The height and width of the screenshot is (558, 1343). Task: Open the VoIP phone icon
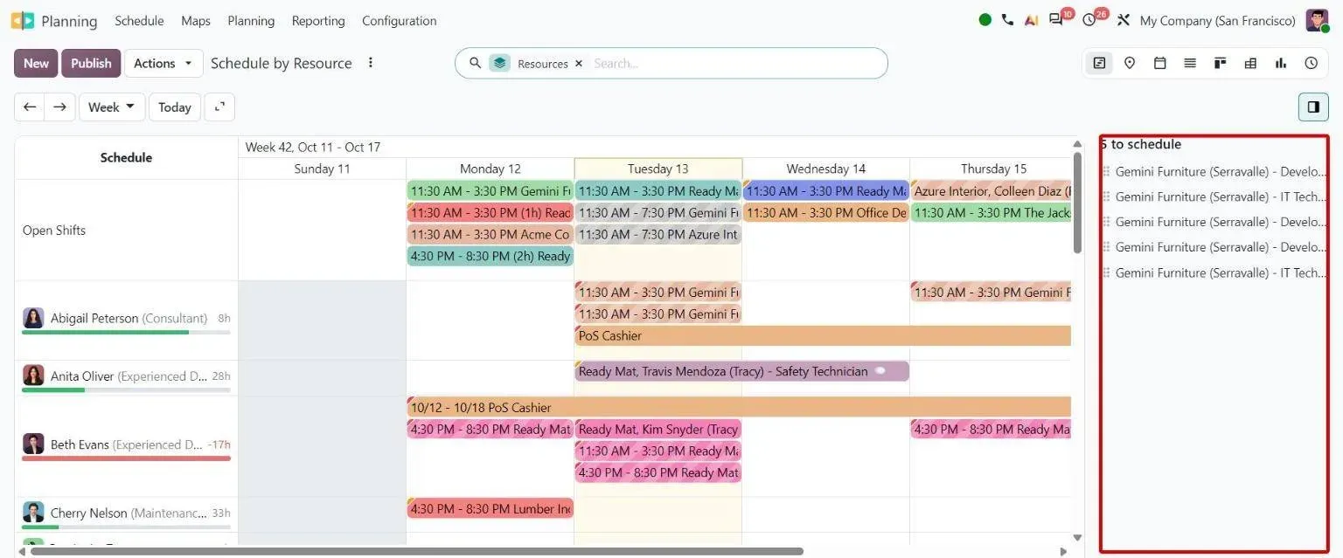(1007, 20)
